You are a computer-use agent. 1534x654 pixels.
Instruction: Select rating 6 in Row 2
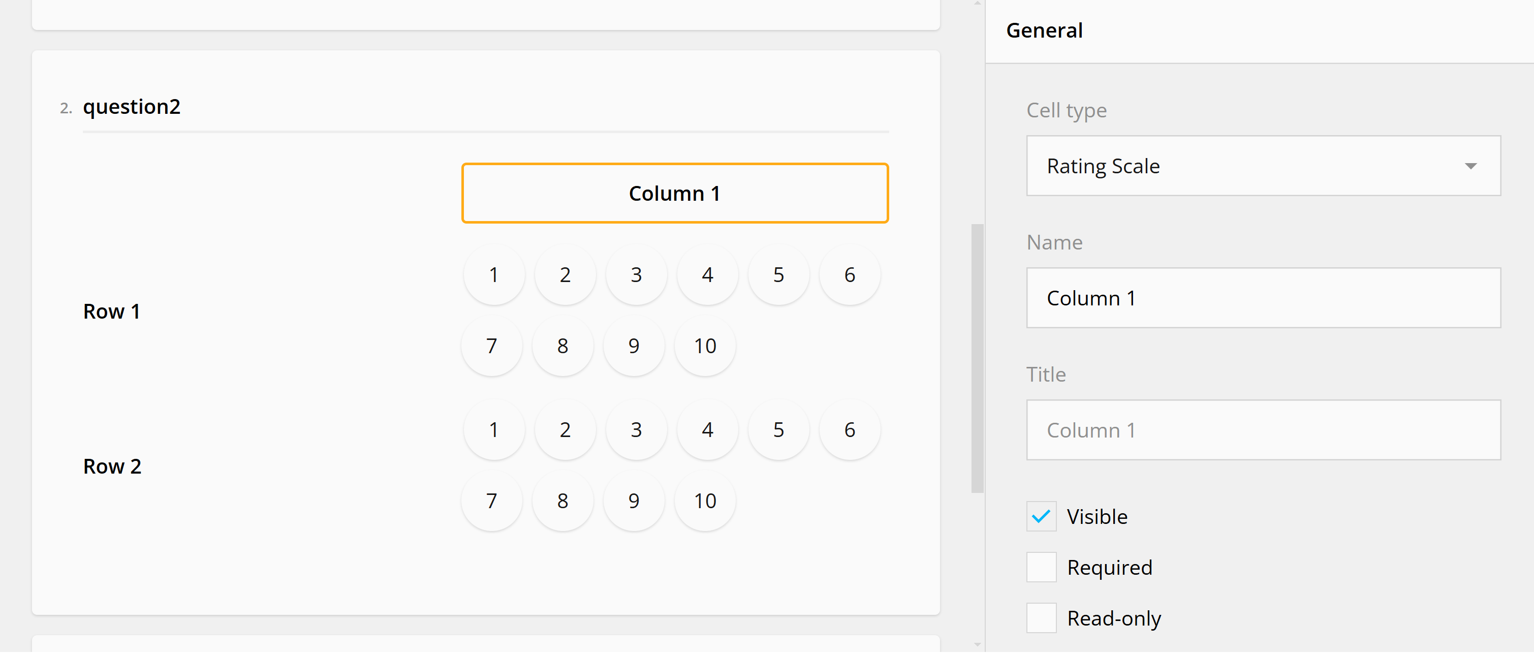point(849,430)
